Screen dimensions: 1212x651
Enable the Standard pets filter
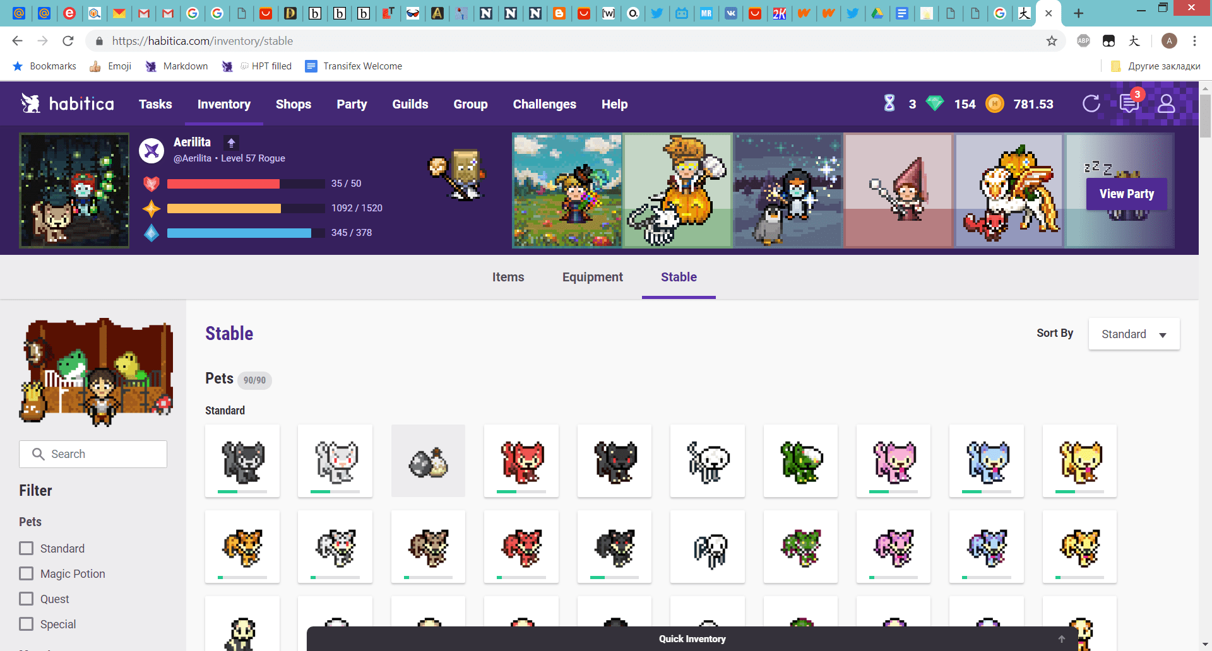26,548
